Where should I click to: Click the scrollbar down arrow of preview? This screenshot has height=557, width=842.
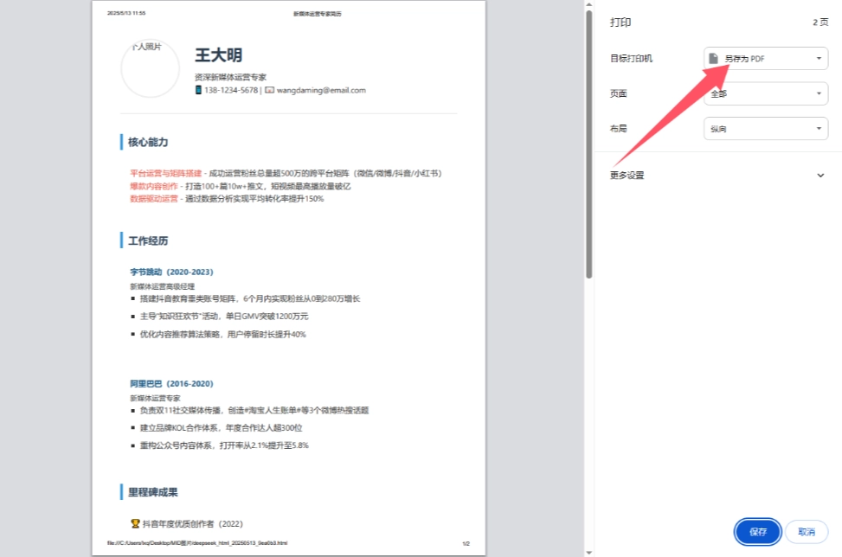tap(589, 553)
